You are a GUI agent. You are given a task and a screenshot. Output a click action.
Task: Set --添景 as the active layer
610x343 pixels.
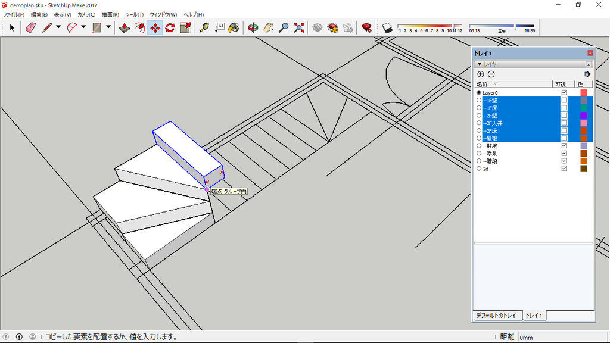[479, 154]
